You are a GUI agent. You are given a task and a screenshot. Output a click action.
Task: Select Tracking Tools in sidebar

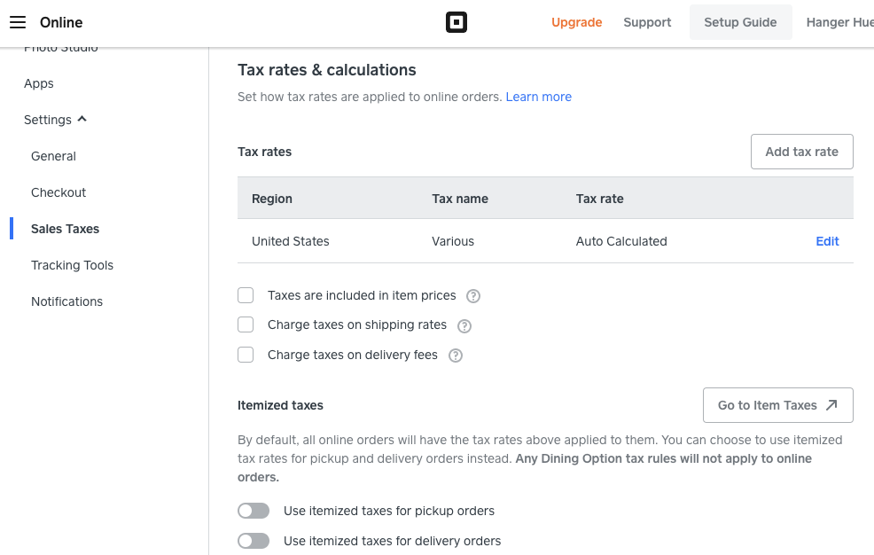coord(72,265)
